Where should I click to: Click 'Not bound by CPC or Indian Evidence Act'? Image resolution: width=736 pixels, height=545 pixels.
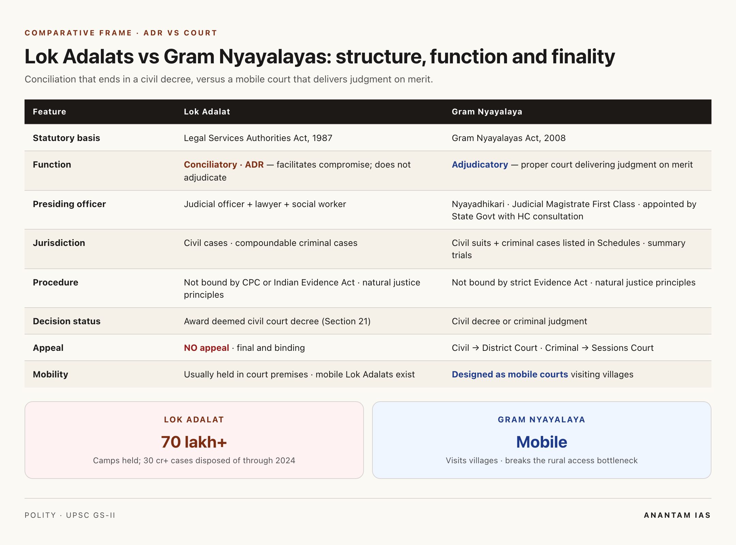(x=269, y=282)
